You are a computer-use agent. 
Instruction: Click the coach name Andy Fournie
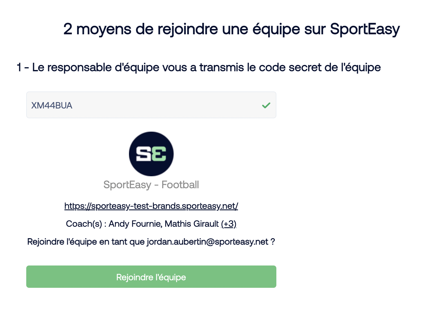[x=135, y=224]
